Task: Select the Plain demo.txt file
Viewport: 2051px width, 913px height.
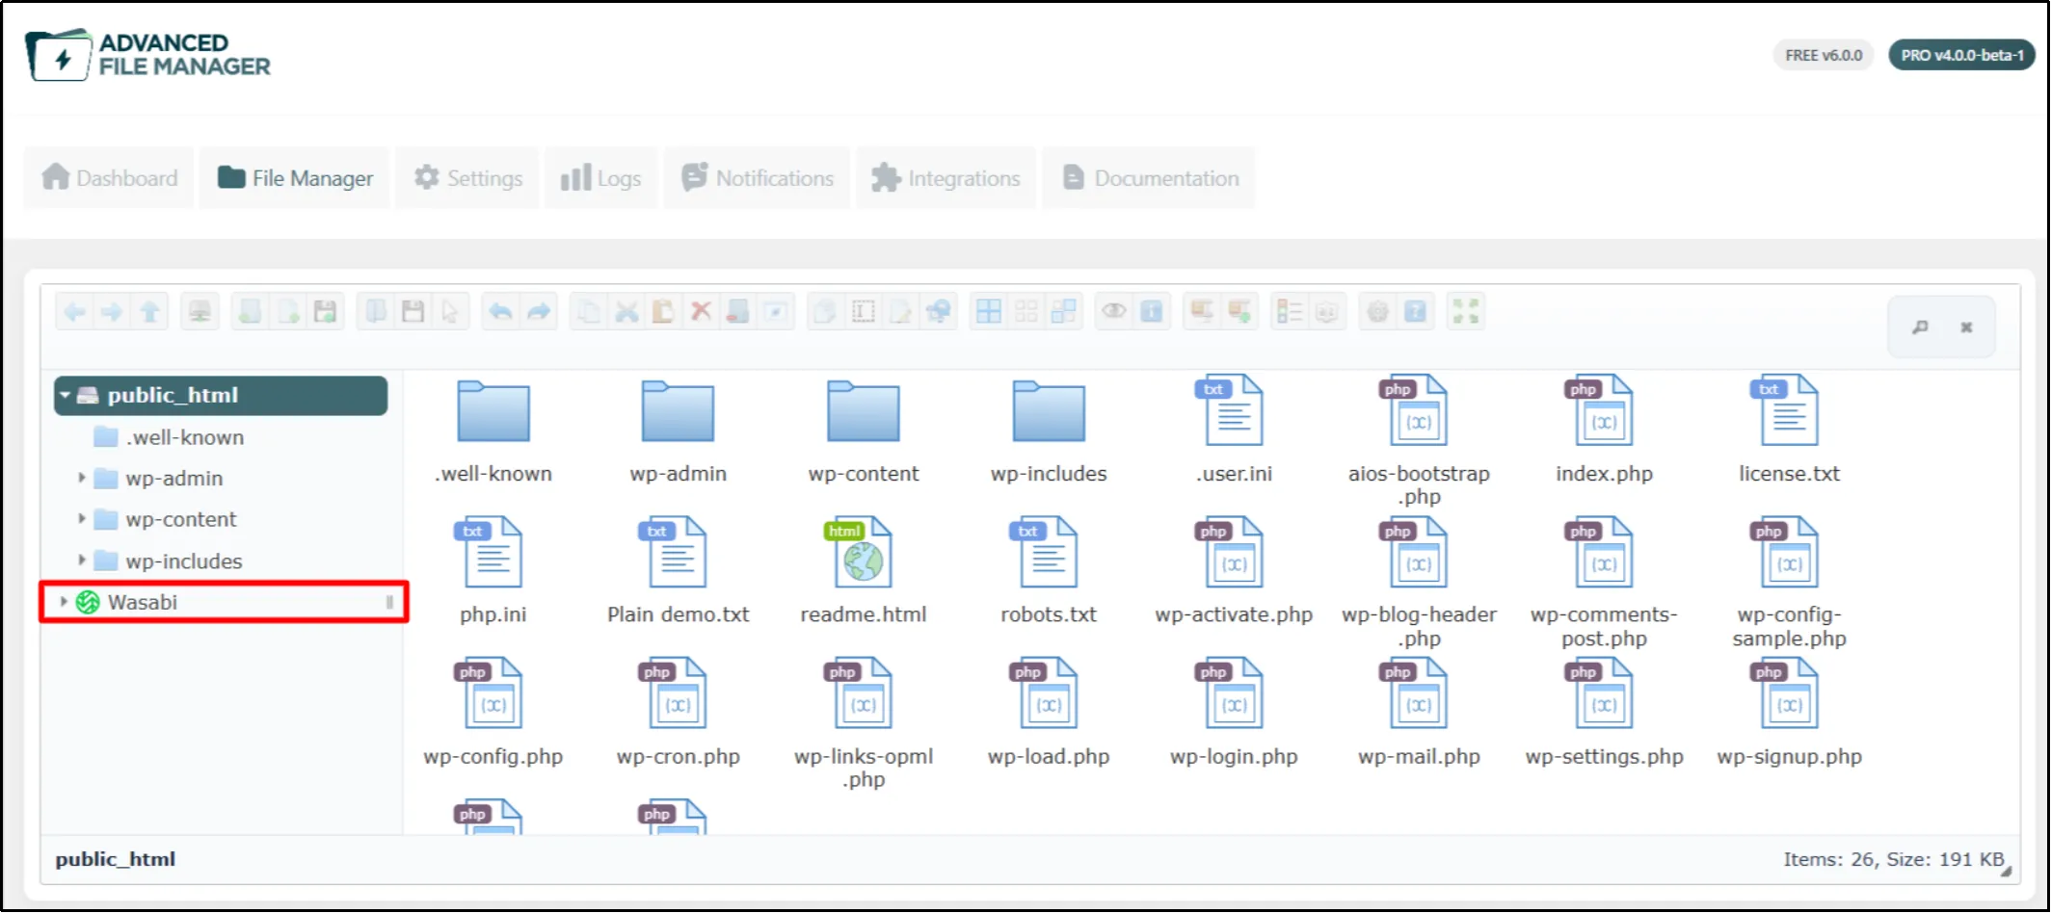Action: coord(679,572)
